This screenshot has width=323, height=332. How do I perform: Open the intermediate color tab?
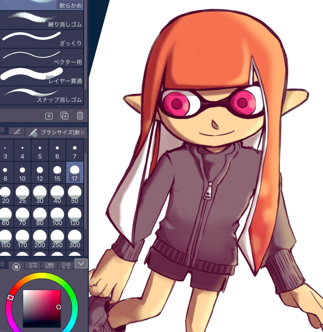tap(66, 265)
